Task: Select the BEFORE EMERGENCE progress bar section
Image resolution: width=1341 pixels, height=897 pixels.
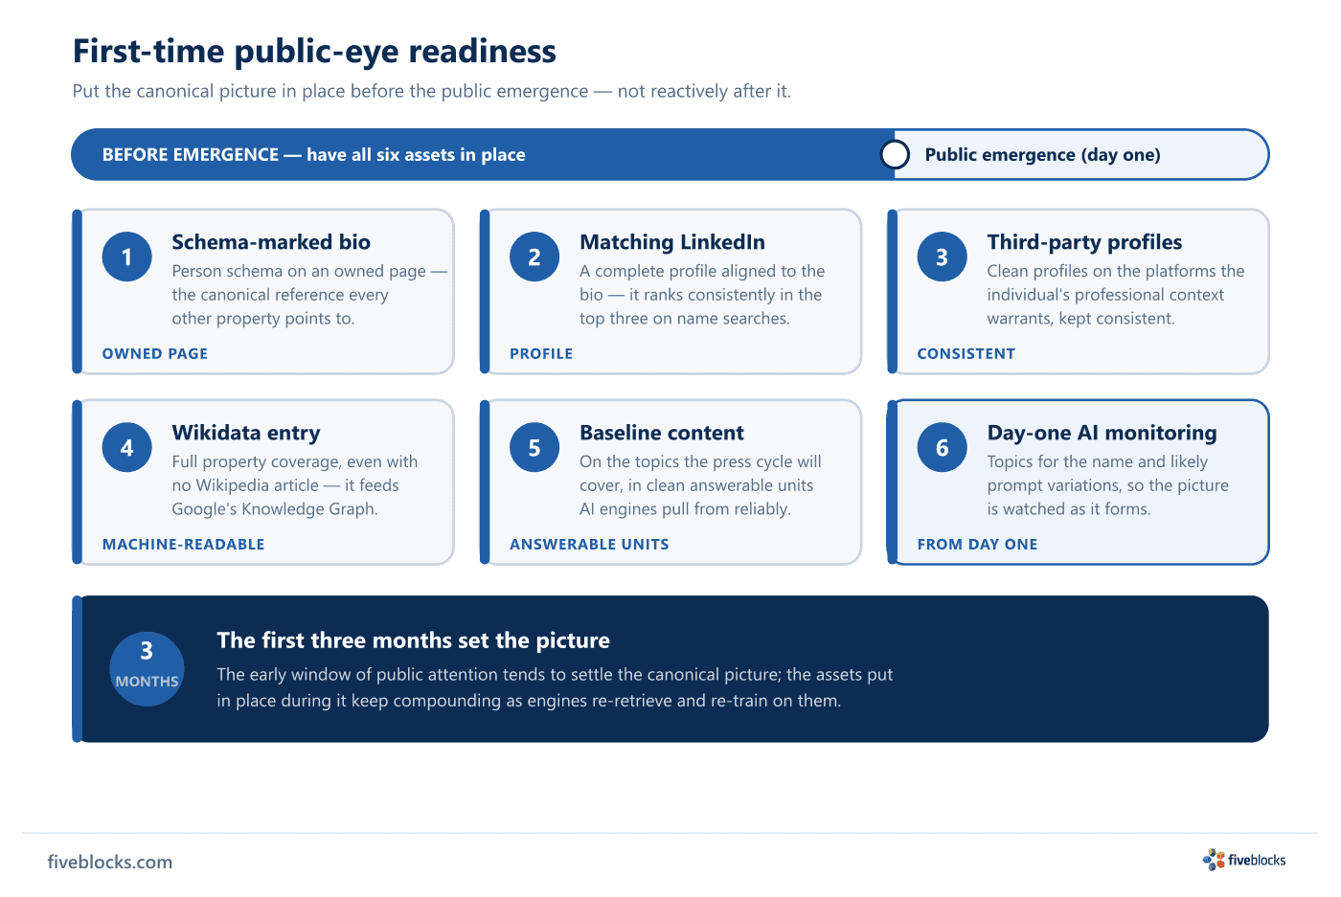Action: tap(483, 154)
